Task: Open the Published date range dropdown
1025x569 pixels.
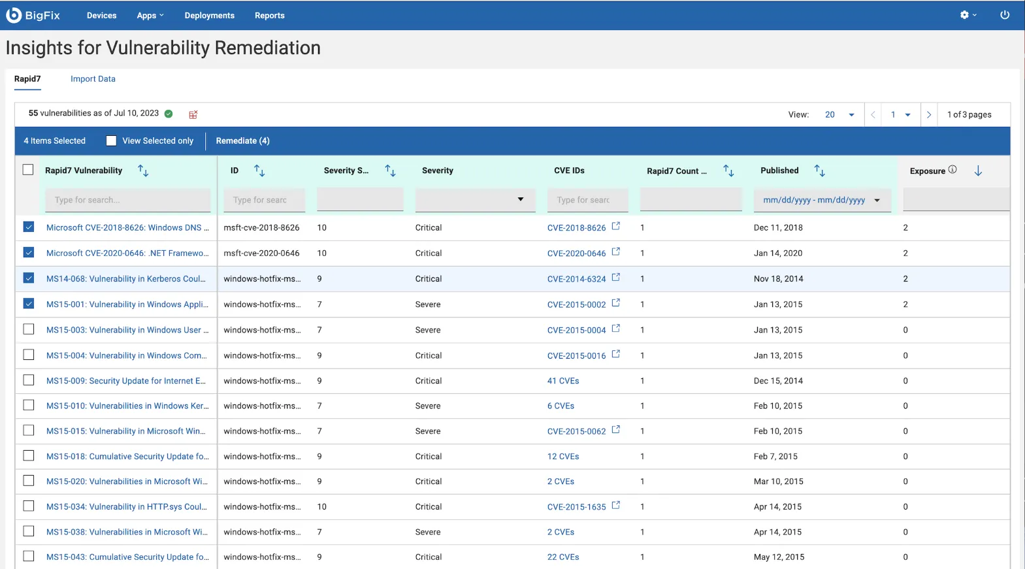Action: click(877, 200)
